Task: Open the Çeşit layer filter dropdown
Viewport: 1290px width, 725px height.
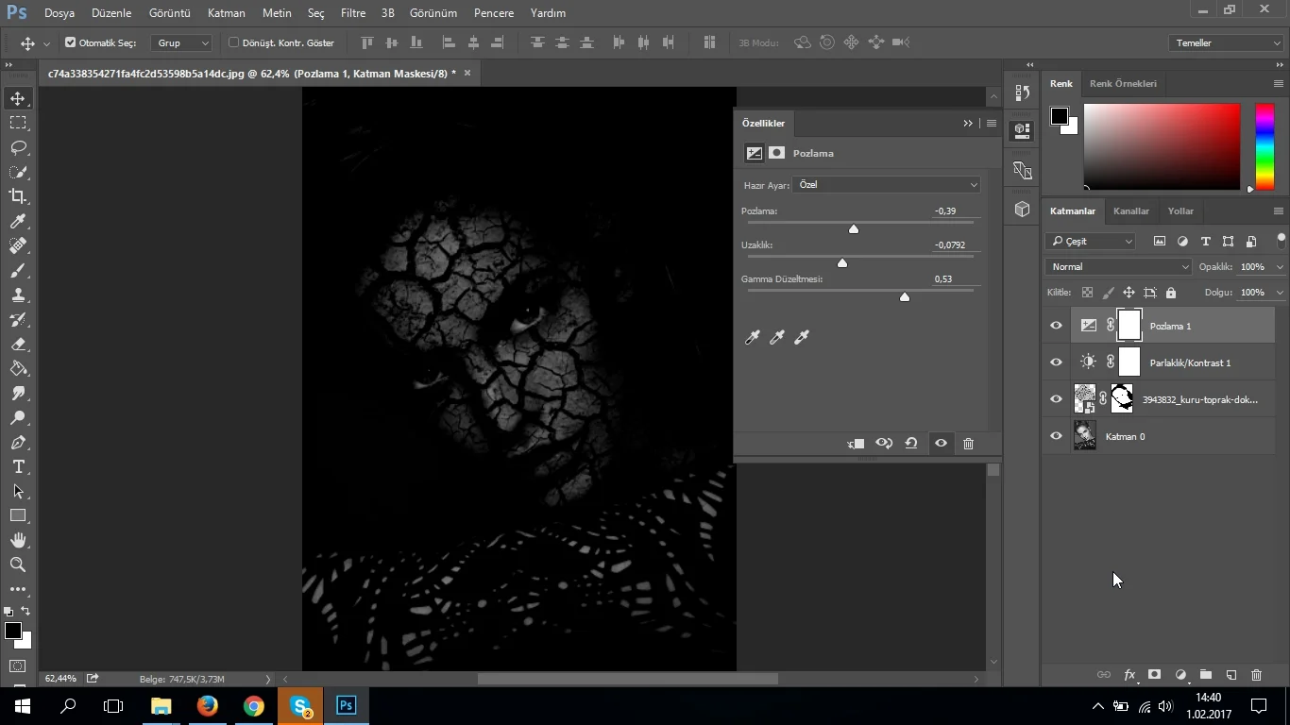Action: point(1091,242)
